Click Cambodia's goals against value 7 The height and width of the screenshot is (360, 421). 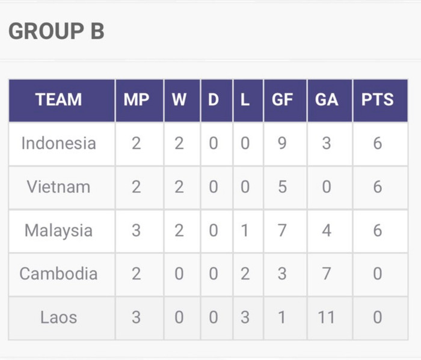pos(327,273)
